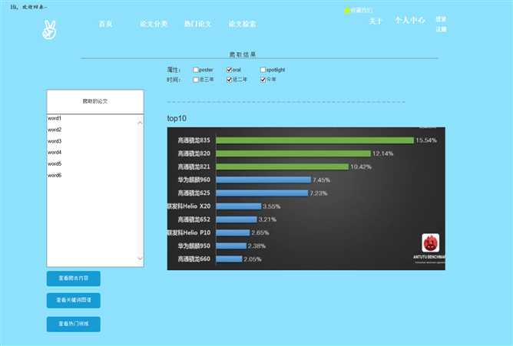Click the list scrollbar down arrow

pyautogui.click(x=140, y=259)
